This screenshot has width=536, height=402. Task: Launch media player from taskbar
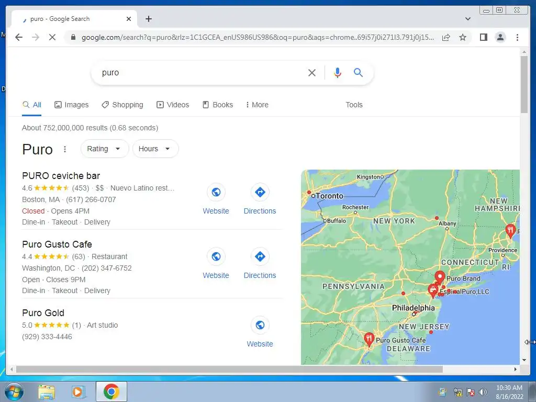(x=79, y=392)
